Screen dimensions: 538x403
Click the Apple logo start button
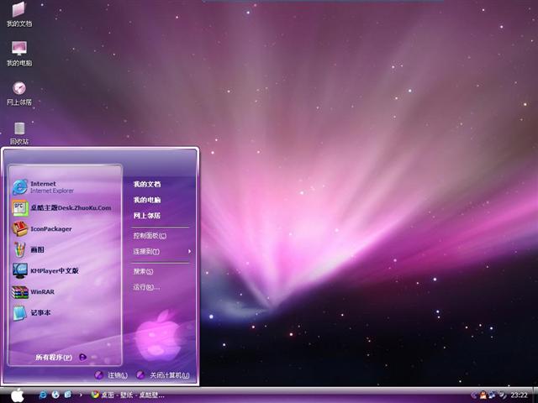click(17, 395)
